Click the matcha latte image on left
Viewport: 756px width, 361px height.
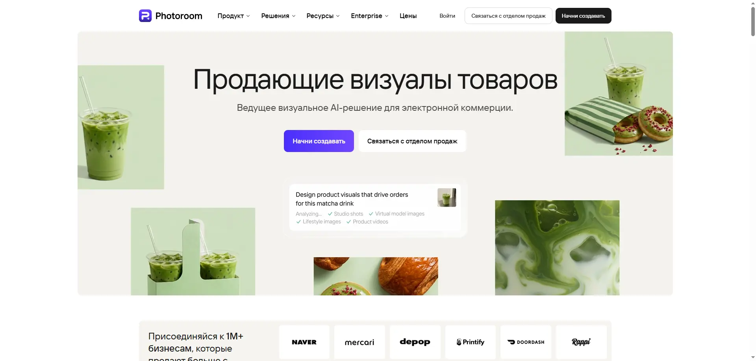[121, 127]
